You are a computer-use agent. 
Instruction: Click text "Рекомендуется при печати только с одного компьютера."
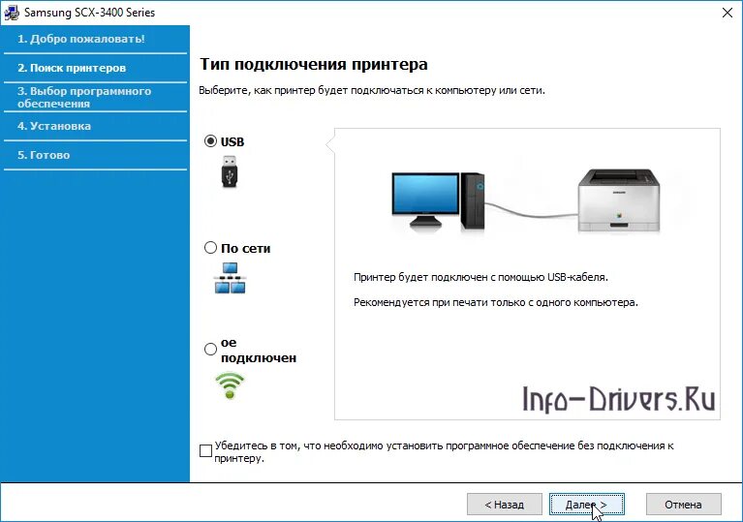tap(496, 302)
